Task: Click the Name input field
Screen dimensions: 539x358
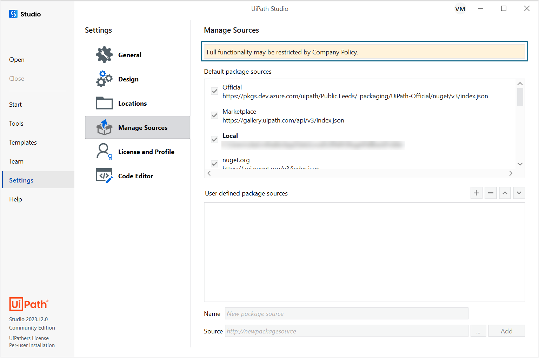Action: pyautogui.click(x=346, y=314)
